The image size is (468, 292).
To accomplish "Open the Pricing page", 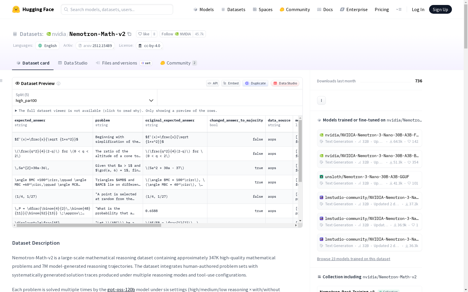I will pos(382,9).
